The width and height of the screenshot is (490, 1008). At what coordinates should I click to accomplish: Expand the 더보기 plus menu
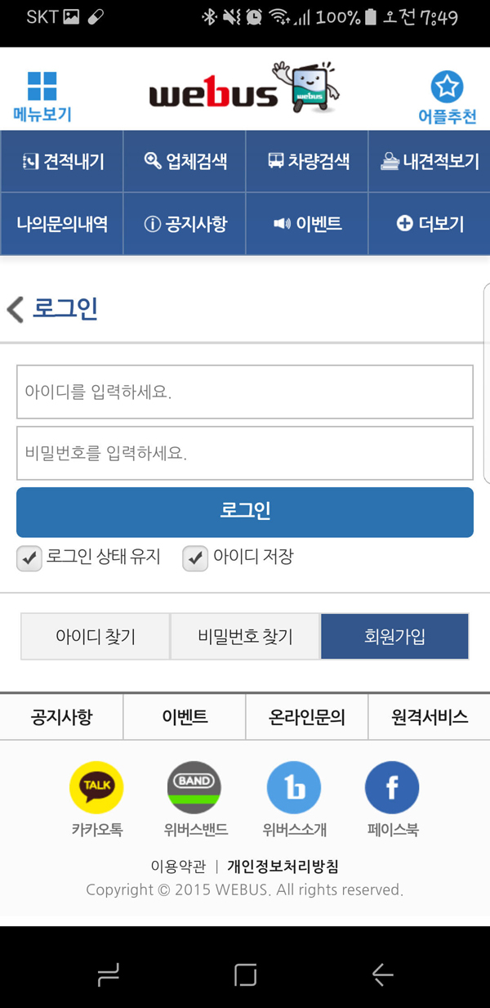pyautogui.click(x=430, y=223)
